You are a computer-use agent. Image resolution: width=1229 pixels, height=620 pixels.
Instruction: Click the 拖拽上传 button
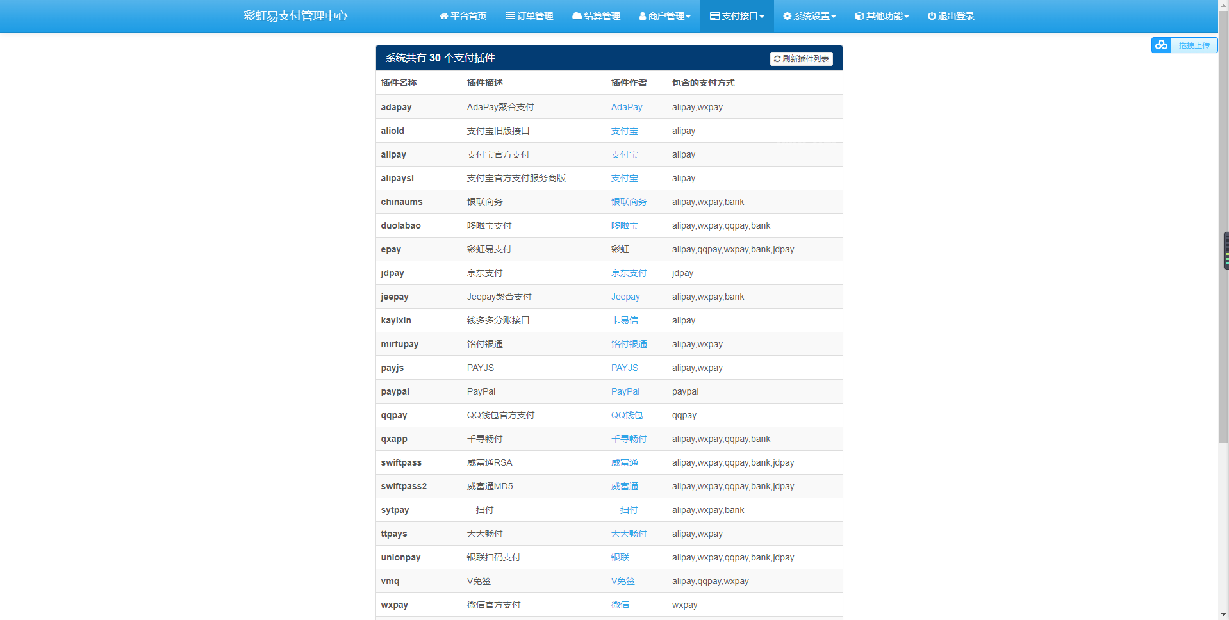[x=1195, y=45]
